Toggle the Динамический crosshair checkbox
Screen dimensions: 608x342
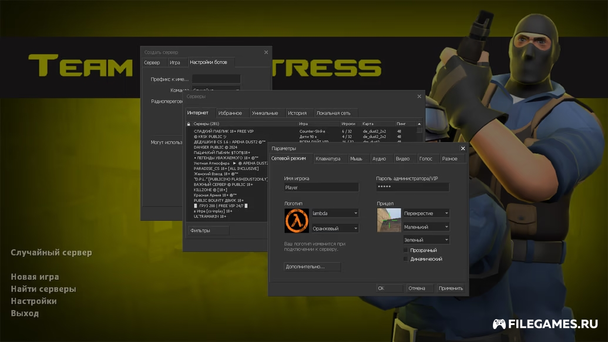click(x=405, y=259)
